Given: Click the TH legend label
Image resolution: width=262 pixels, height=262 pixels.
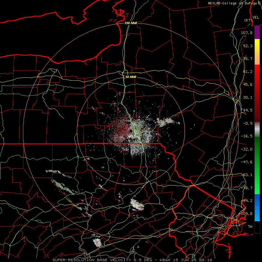Looking at the screenshot, I should [x=250, y=227].
